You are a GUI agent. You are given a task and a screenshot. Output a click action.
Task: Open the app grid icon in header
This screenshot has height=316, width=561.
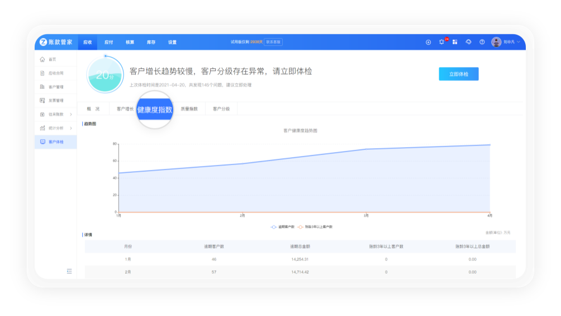point(455,42)
